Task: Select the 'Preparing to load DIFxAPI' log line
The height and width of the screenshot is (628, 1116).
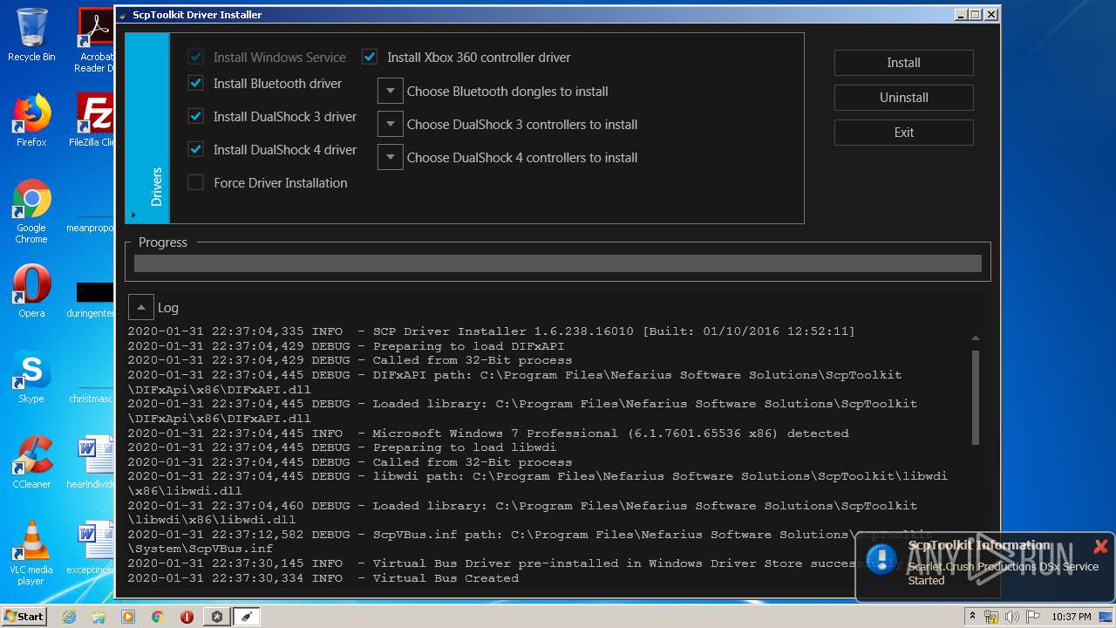Action: pyautogui.click(x=345, y=346)
